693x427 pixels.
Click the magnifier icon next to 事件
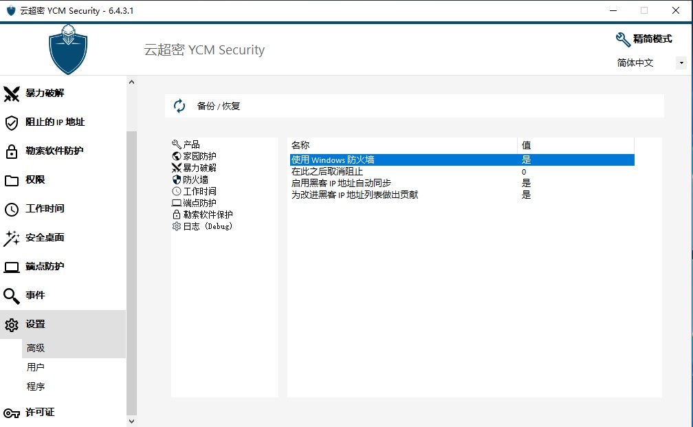(x=12, y=296)
